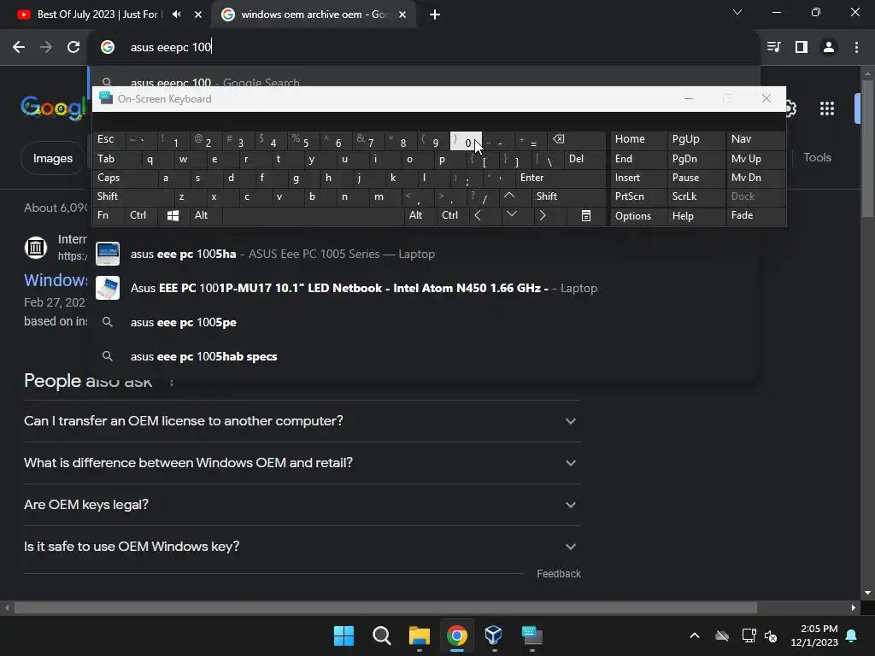Click the address bar text field
875x656 pixels.
(x=424, y=47)
